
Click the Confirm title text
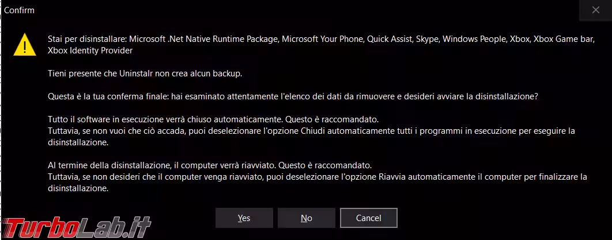[x=18, y=10]
